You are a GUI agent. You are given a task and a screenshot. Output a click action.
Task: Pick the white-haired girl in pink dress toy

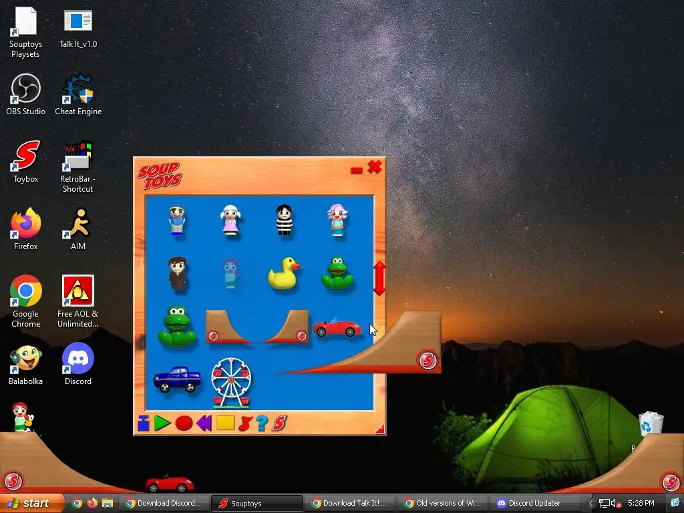tap(230, 220)
